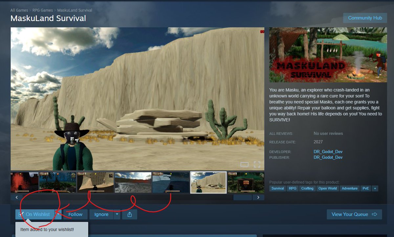Click the thumbnail strip scrollbar handle
The image size is (394, 237).
tap(243, 198)
